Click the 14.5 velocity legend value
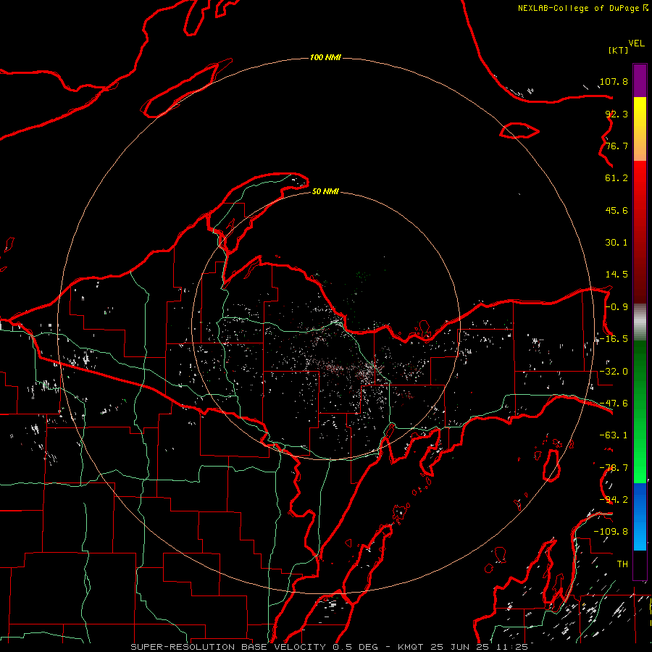This screenshot has width=652, height=652. pyautogui.click(x=617, y=275)
